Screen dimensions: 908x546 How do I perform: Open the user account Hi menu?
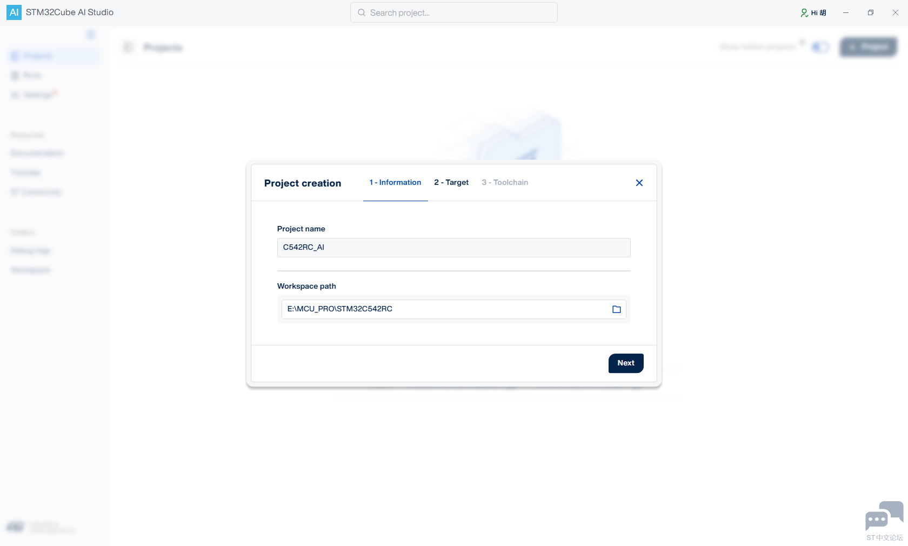pos(813,12)
